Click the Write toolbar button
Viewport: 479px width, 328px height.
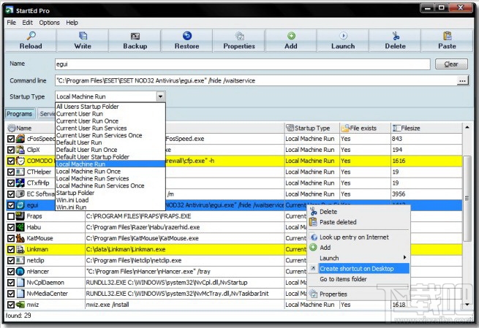coord(83,41)
